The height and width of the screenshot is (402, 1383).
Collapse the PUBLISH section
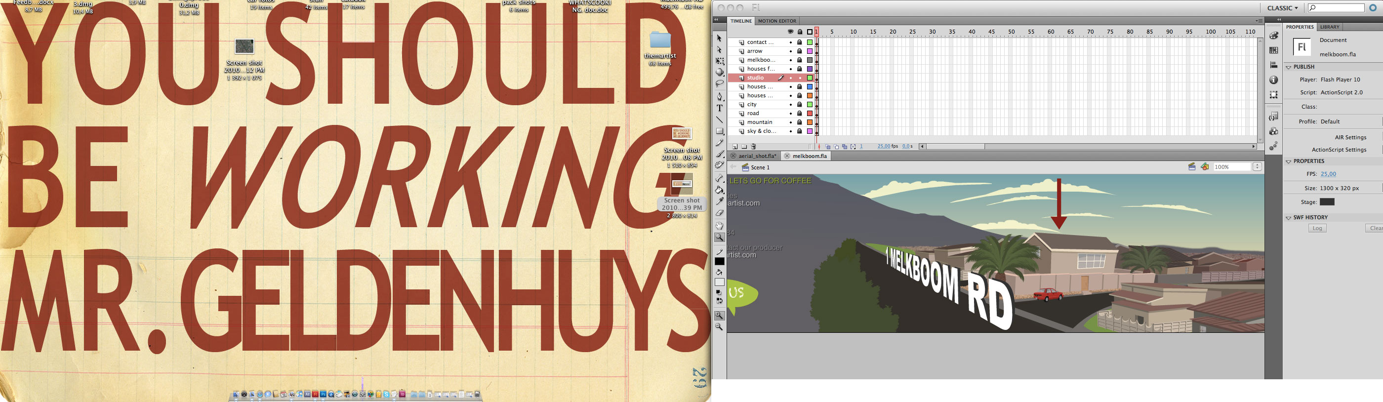1289,67
